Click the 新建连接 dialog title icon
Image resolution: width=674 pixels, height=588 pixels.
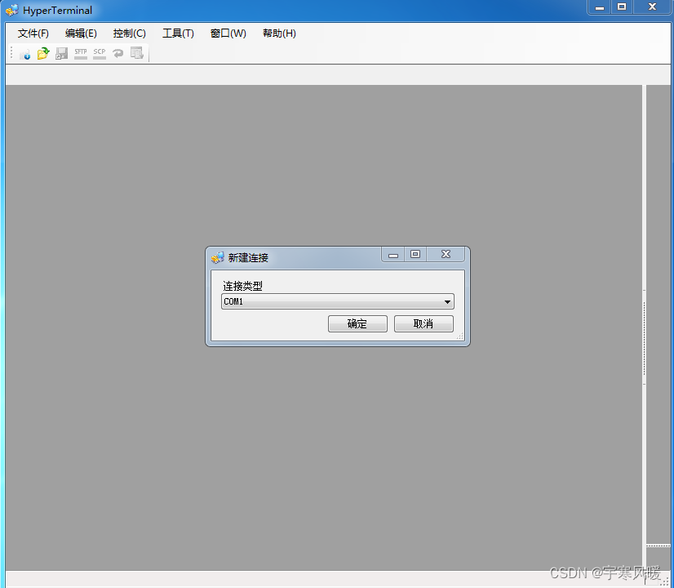[x=218, y=257]
